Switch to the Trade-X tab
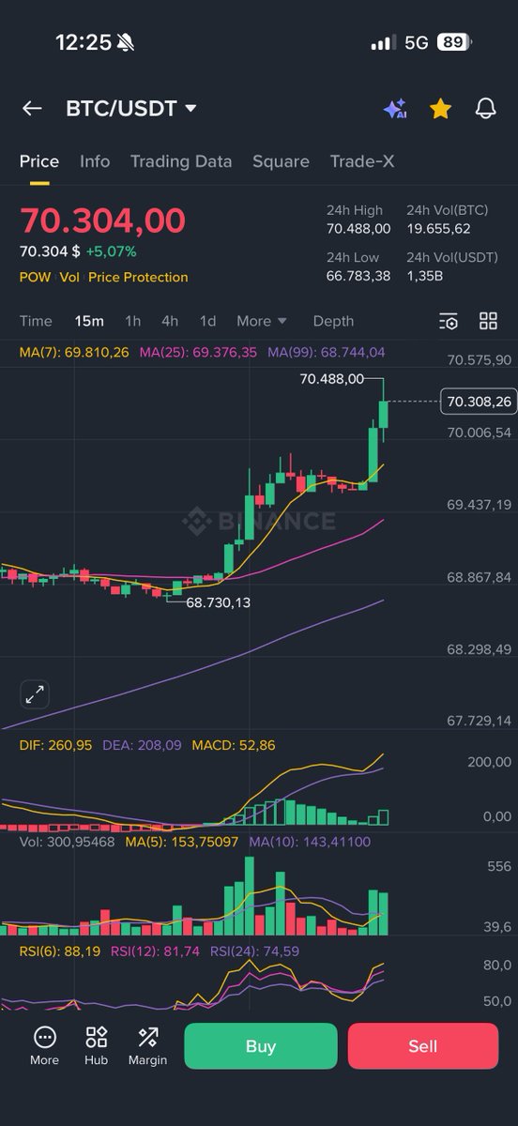Screen dimensions: 518x1126 (x=362, y=161)
